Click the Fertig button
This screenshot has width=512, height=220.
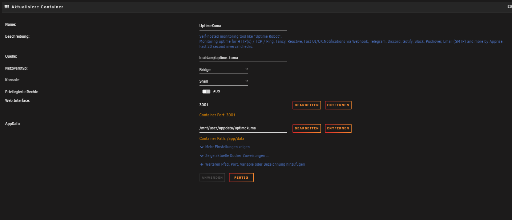click(x=241, y=178)
